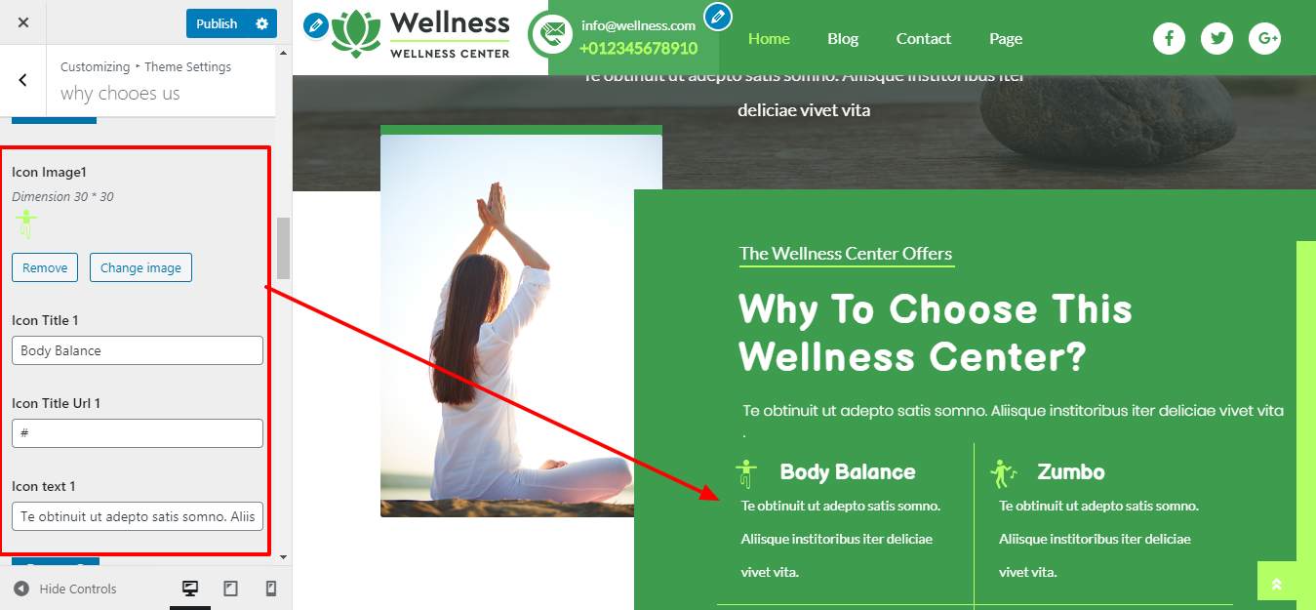Viewport: 1316px width, 610px height.
Task: Switch to mobile preview device icon
Action: coord(271,589)
